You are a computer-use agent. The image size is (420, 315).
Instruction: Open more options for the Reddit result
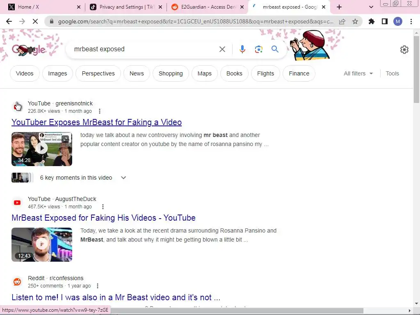pyautogui.click(x=98, y=286)
